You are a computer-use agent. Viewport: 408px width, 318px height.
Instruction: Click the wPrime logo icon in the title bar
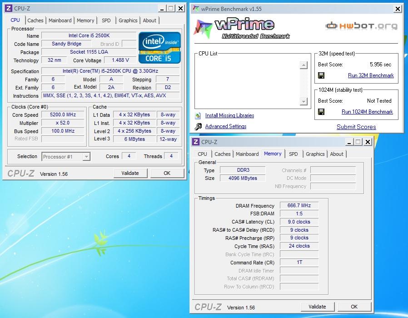[196, 9]
